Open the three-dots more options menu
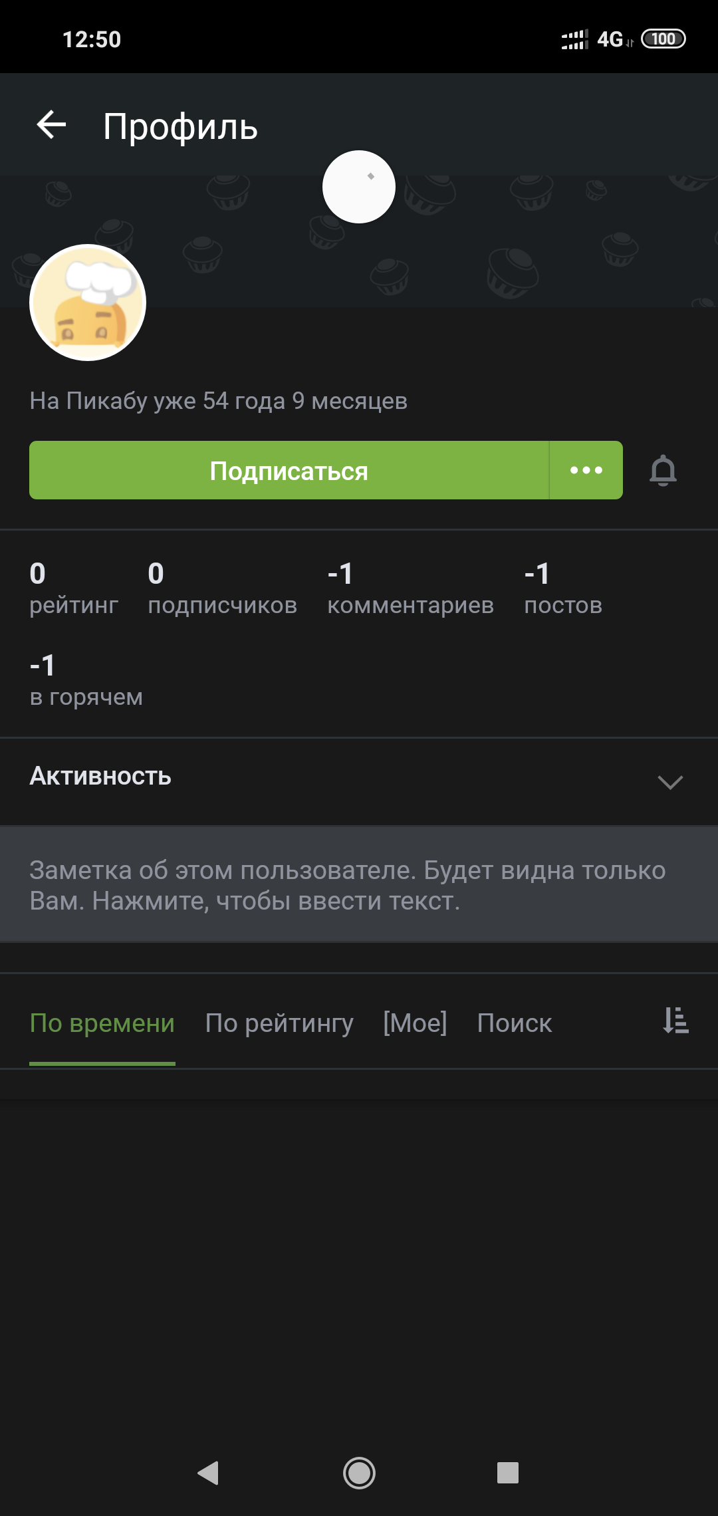 (x=586, y=471)
